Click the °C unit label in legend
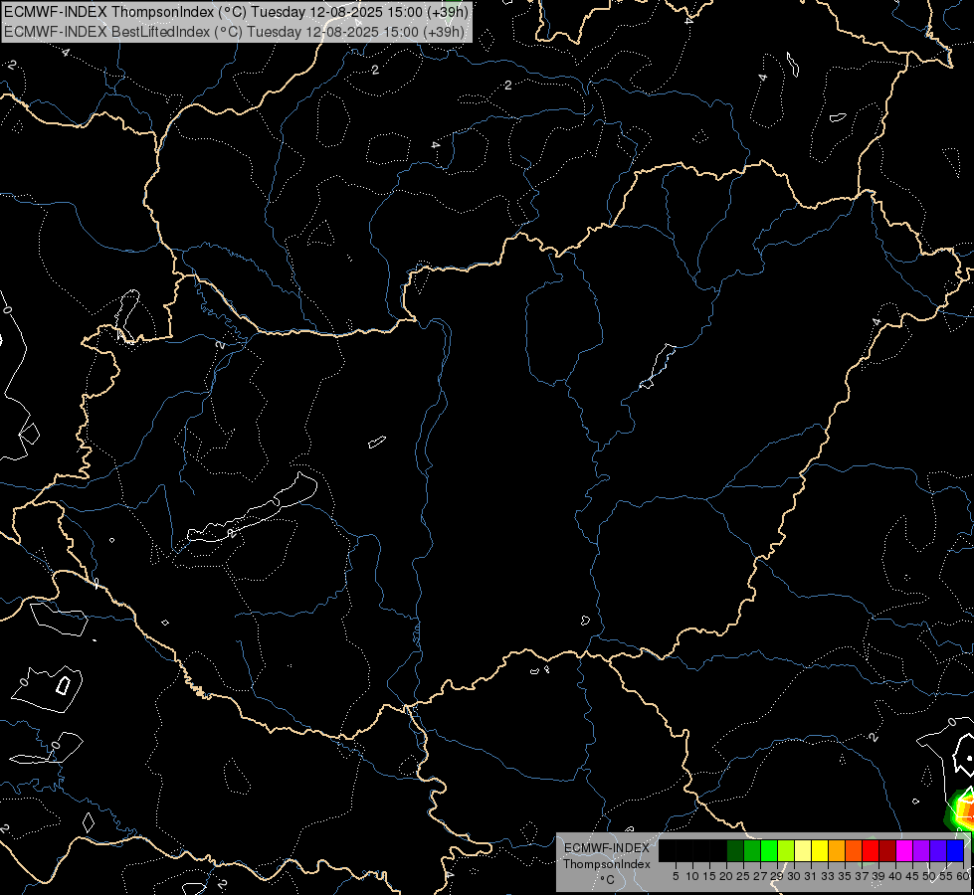974x895 pixels. [x=608, y=880]
